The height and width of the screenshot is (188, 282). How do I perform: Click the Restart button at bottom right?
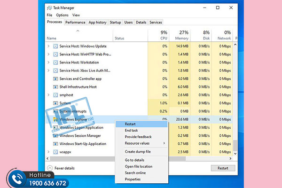pos(223,168)
